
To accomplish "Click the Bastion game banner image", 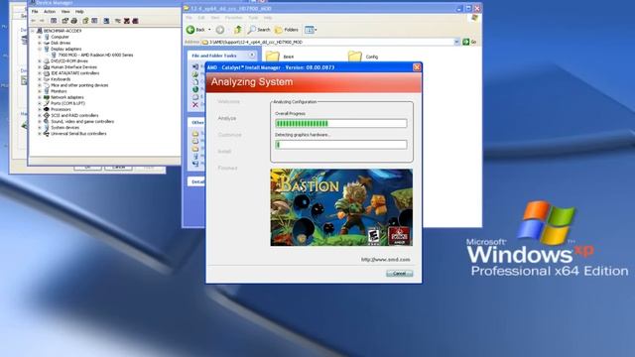I will (x=341, y=207).
